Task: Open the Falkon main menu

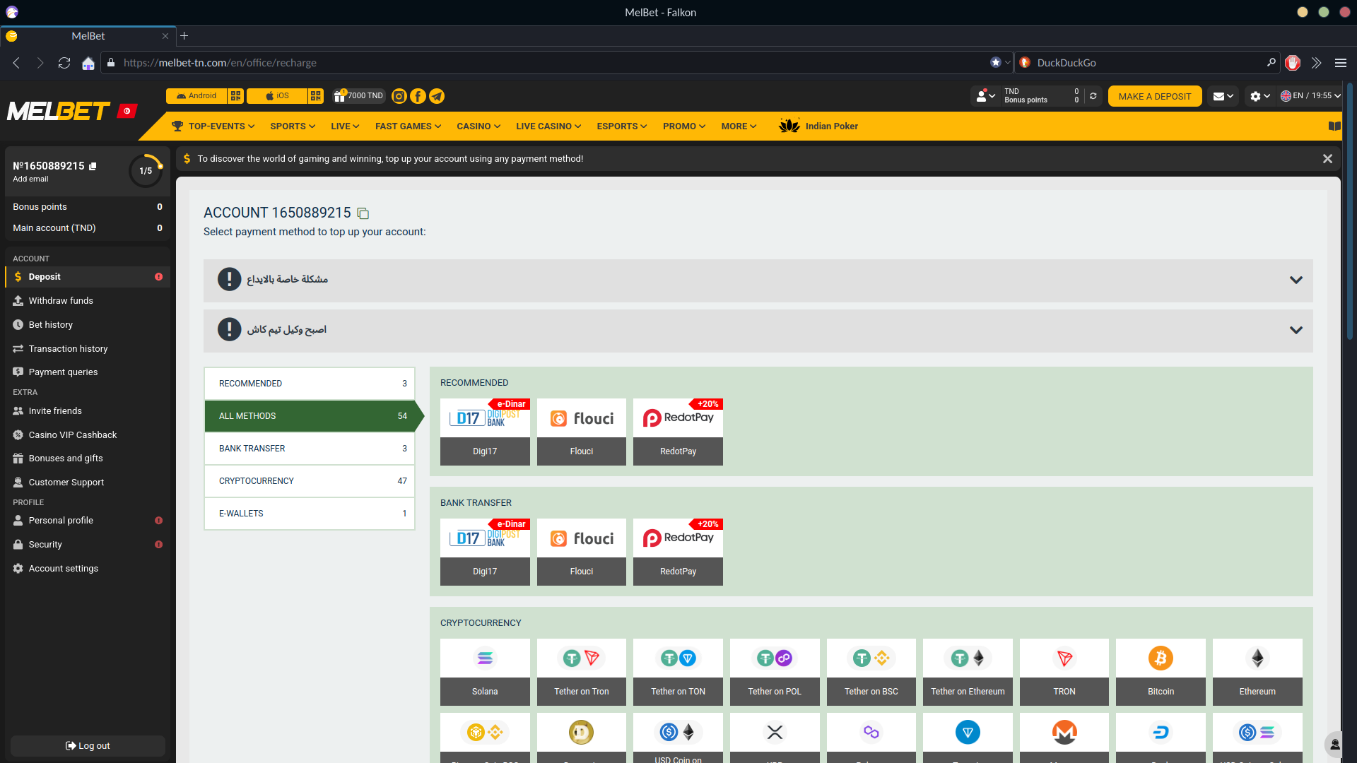Action: click(x=1341, y=63)
